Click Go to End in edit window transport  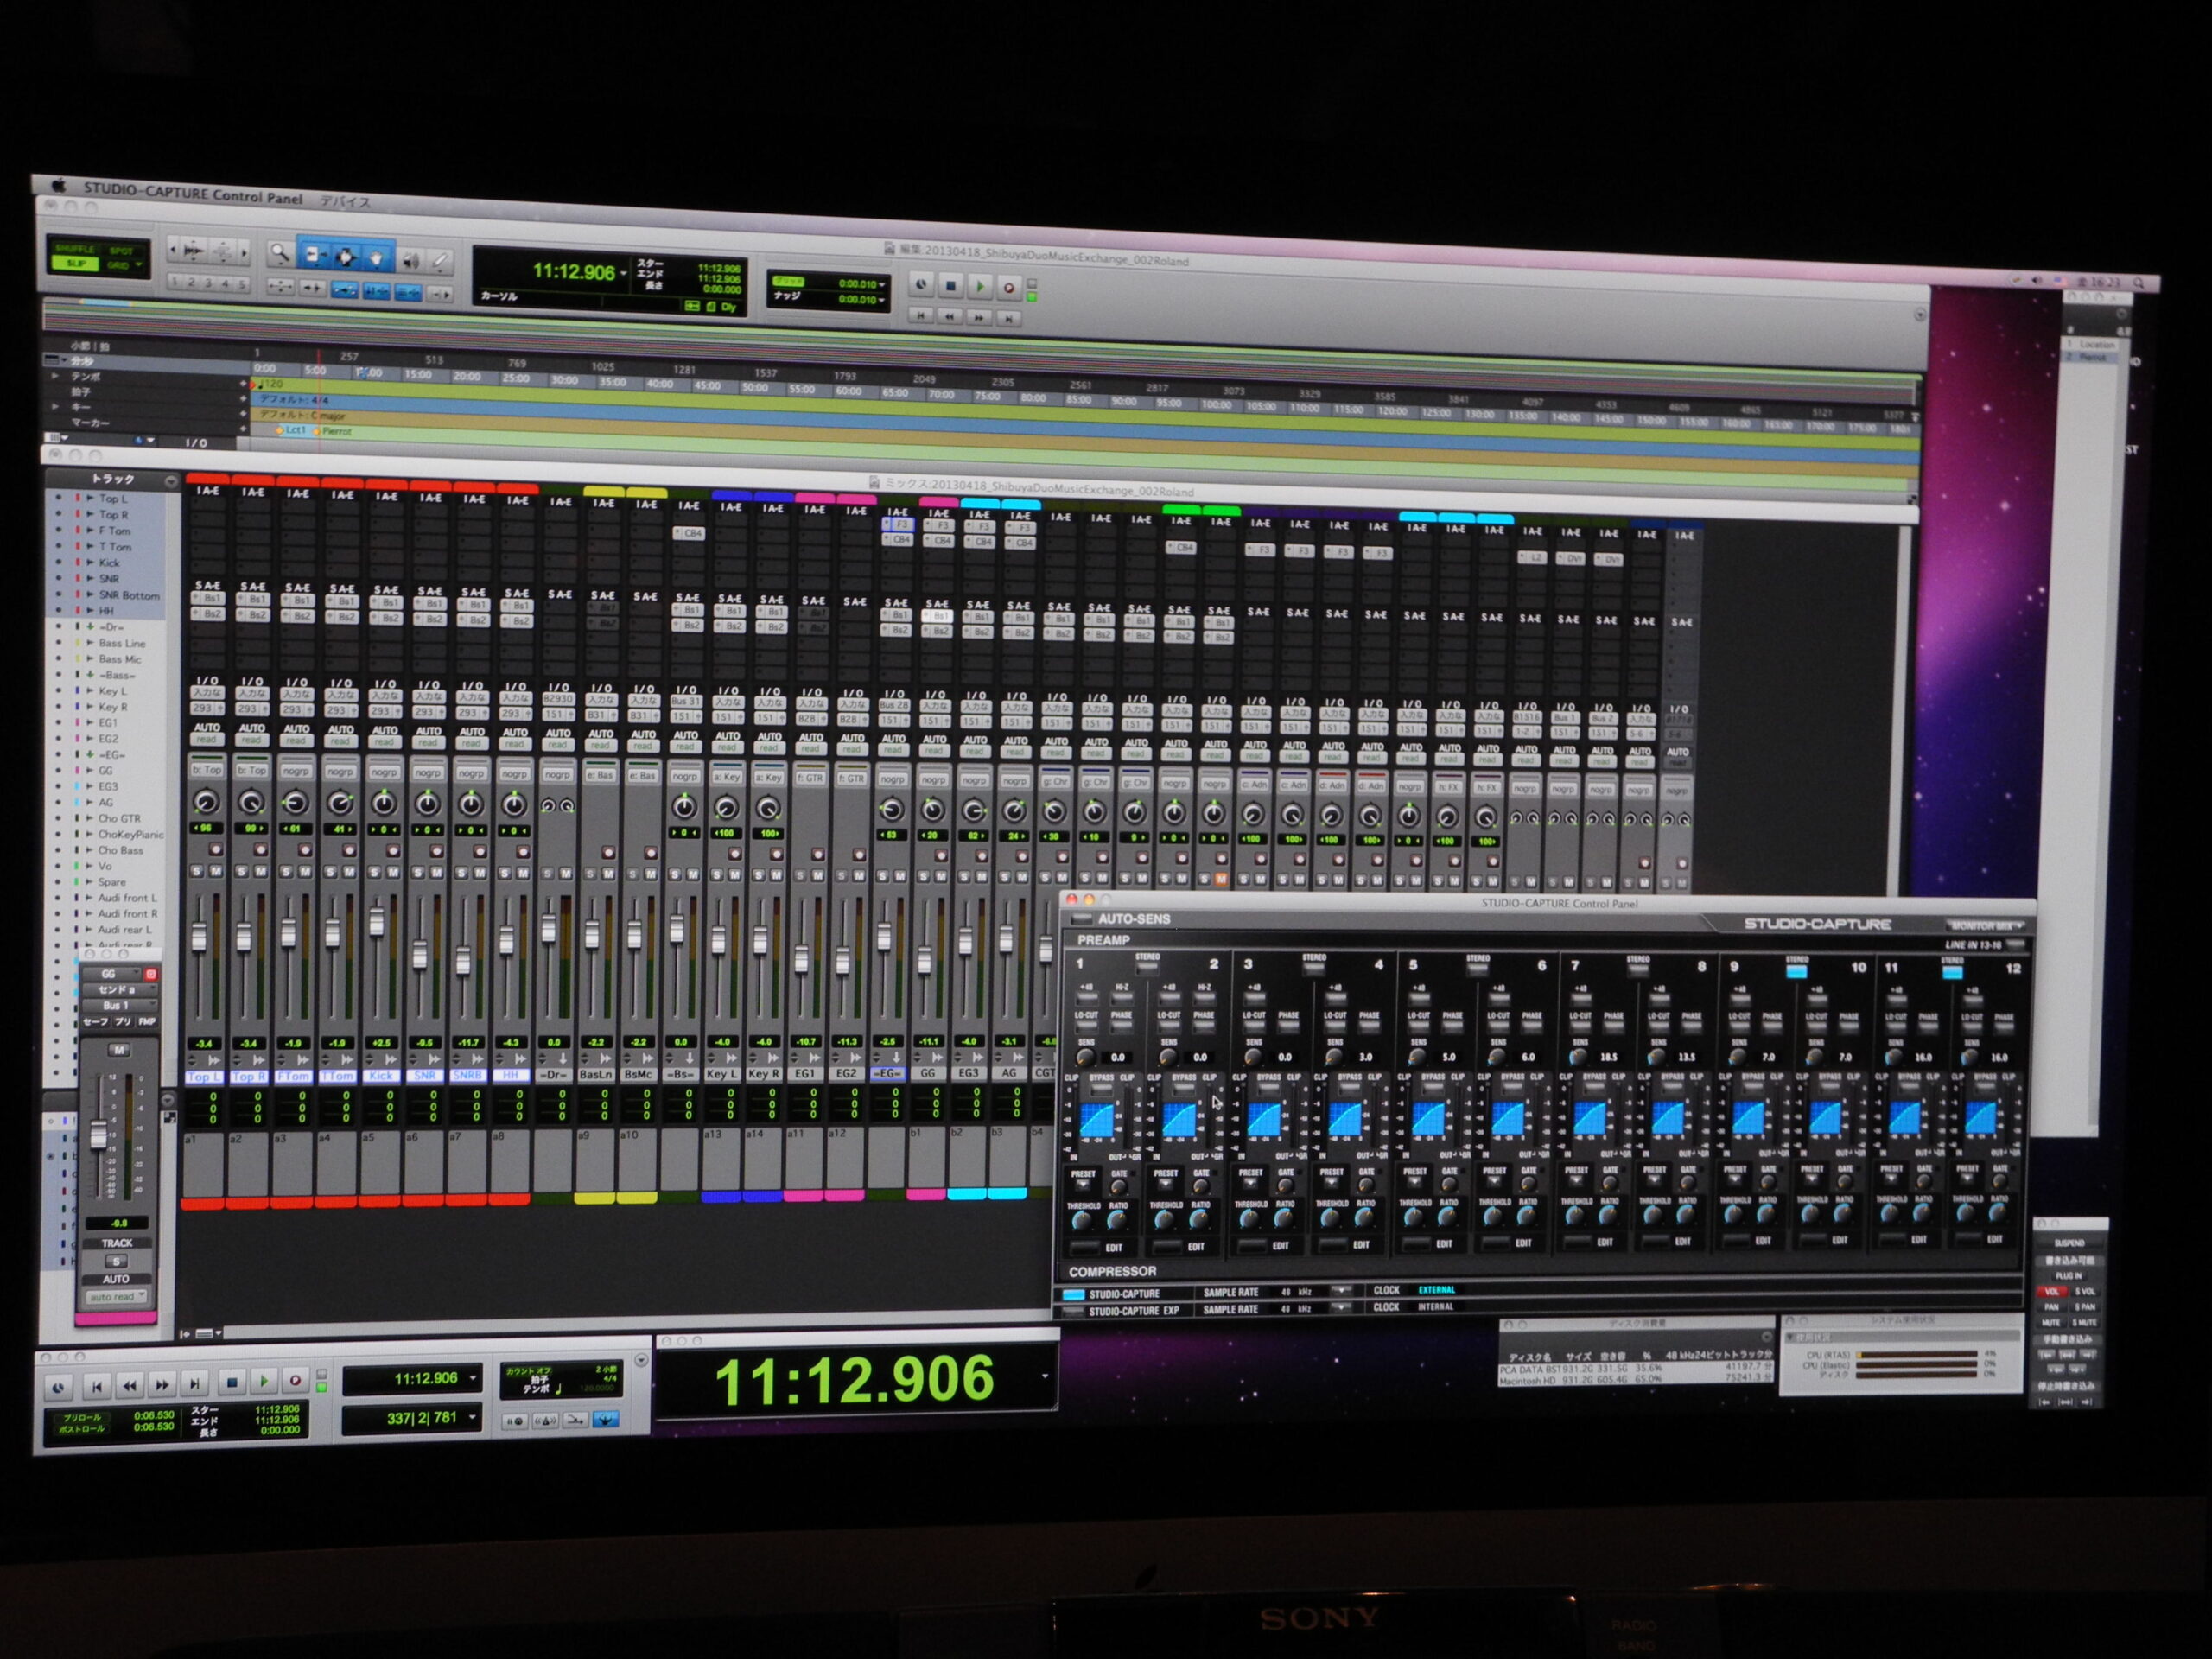point(1009,318)
